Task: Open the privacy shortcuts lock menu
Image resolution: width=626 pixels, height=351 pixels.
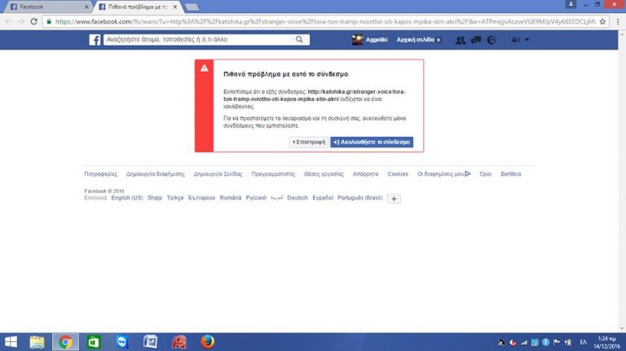Action: pos(514,39)
